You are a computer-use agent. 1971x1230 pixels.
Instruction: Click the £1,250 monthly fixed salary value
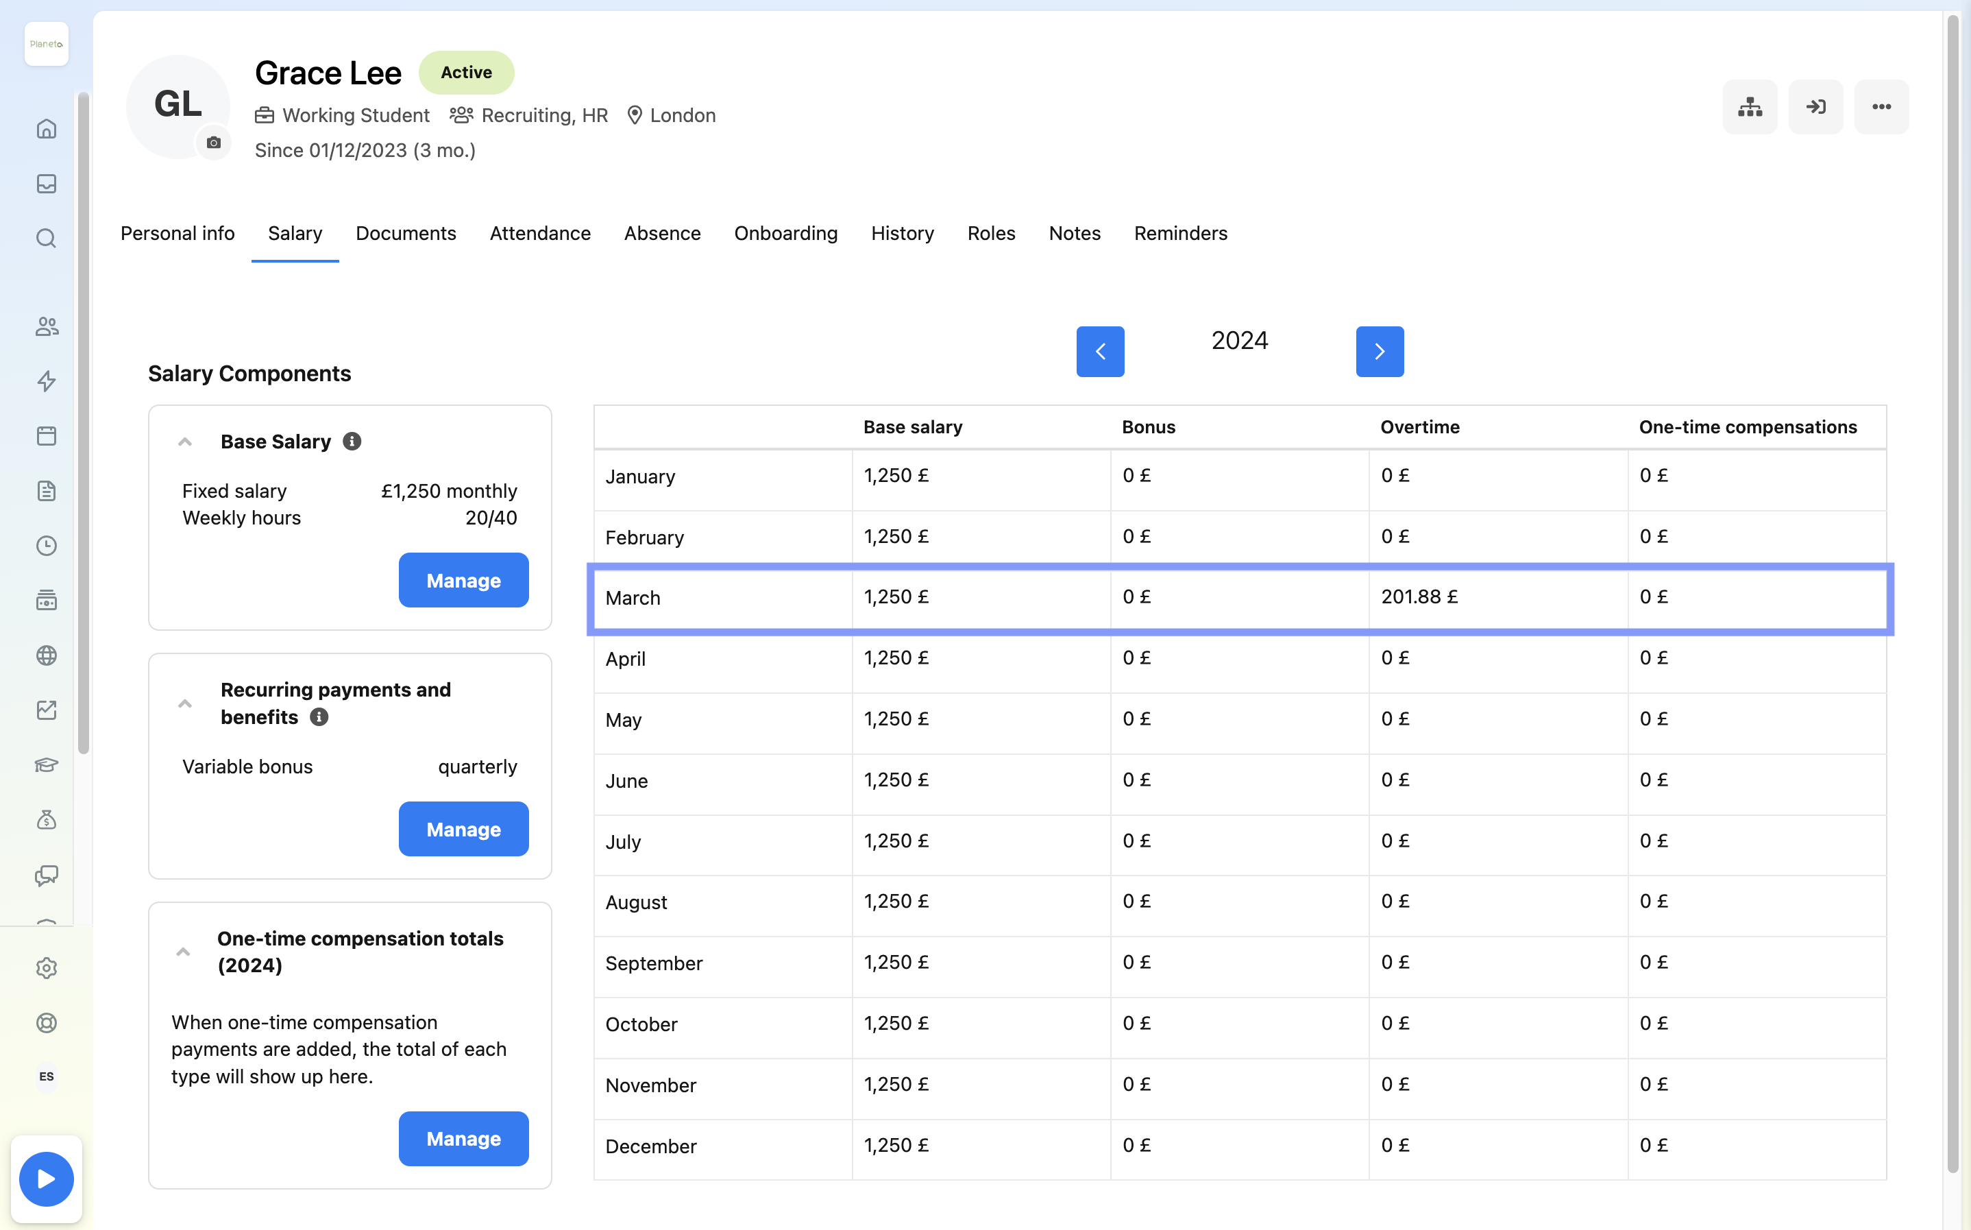coord(449,492)
